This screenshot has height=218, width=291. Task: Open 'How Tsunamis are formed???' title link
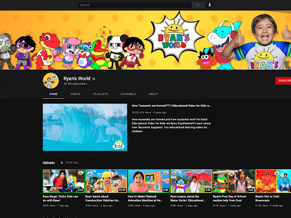tap(172, 106)
